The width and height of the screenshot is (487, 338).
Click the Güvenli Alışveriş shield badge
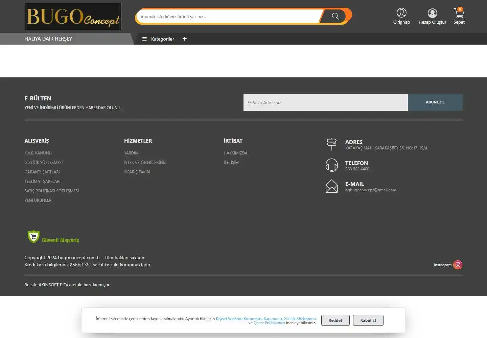[53, 237]
